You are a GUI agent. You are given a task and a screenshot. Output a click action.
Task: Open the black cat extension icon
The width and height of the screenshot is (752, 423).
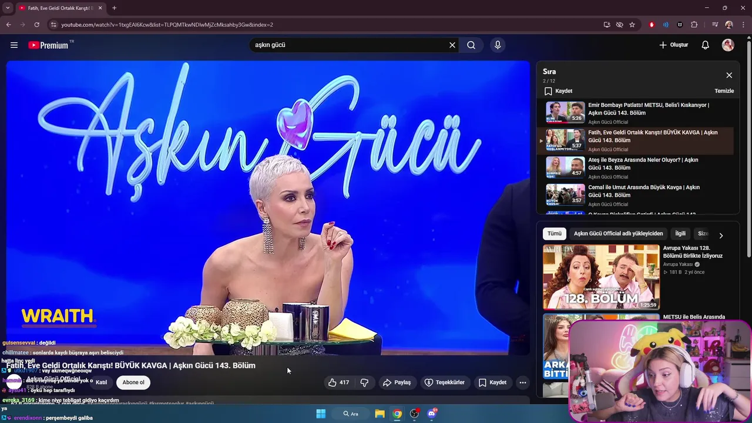(x=680, y=25)
